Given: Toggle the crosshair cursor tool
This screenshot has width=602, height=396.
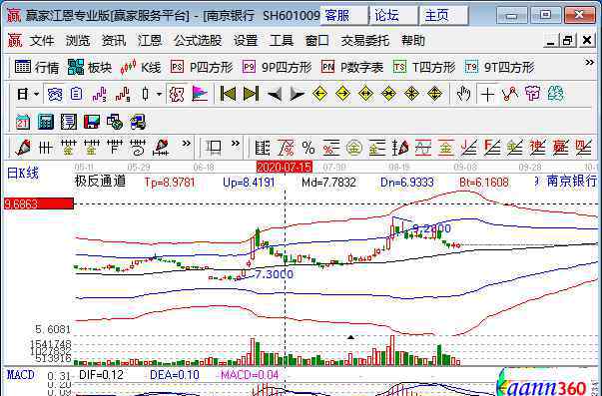Looking at the screenshot, I should [x=487, y=94].
